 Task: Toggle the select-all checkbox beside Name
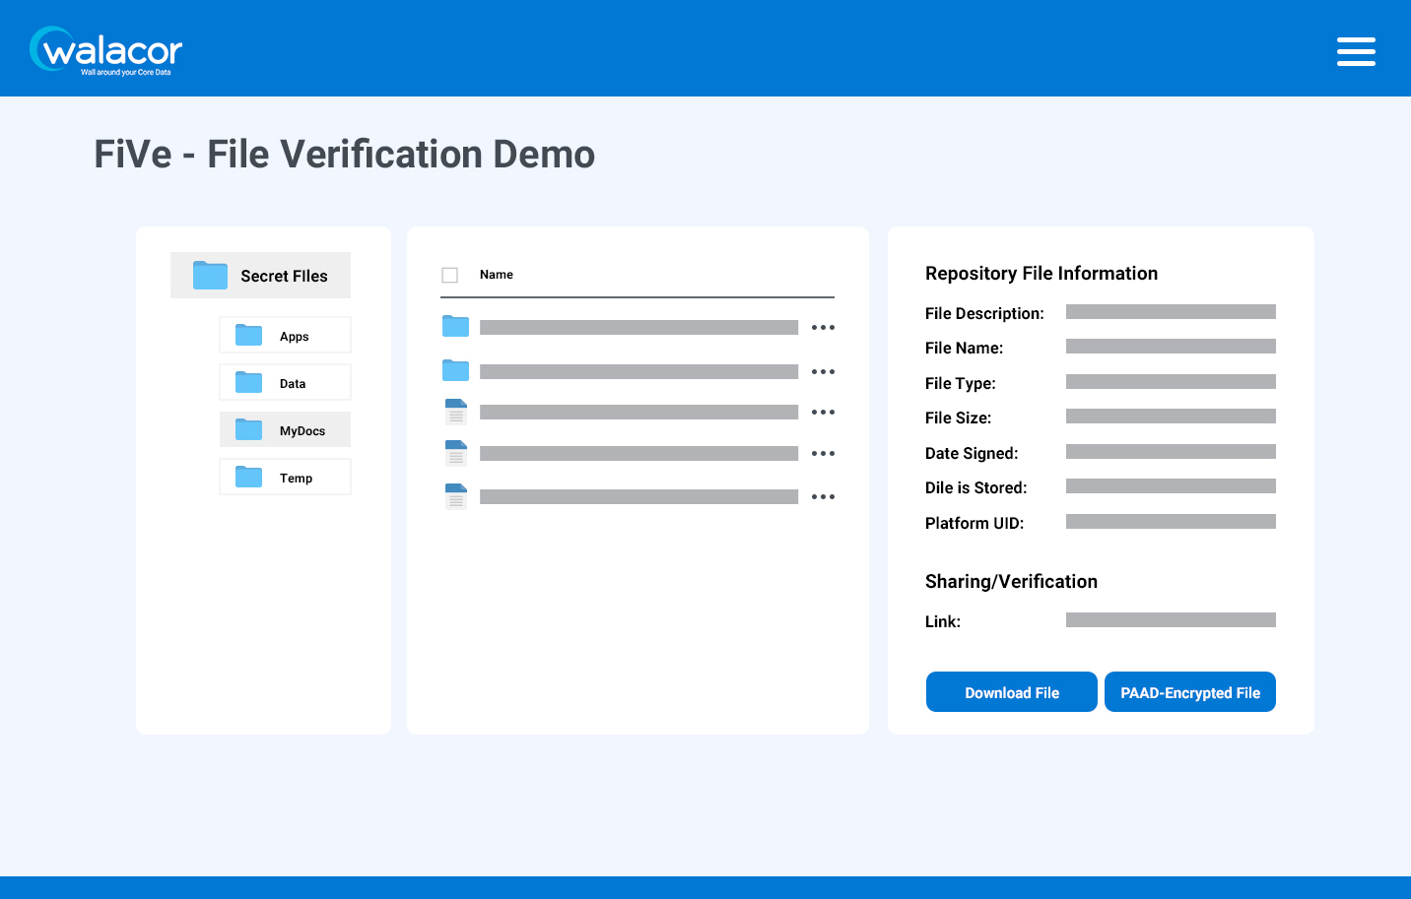click(x=449, y=275)
